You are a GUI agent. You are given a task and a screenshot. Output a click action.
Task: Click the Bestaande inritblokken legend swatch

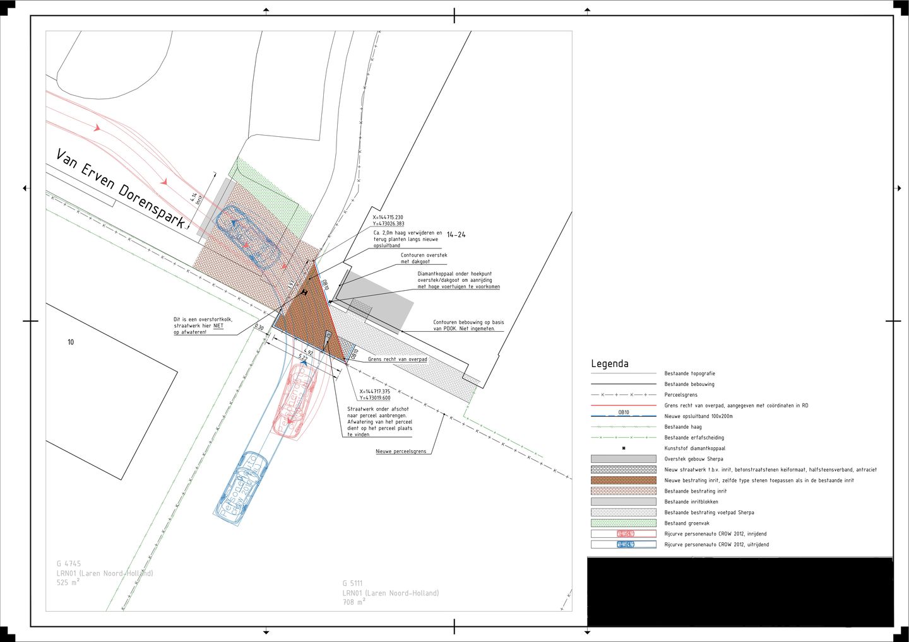(x=623, y=502)
